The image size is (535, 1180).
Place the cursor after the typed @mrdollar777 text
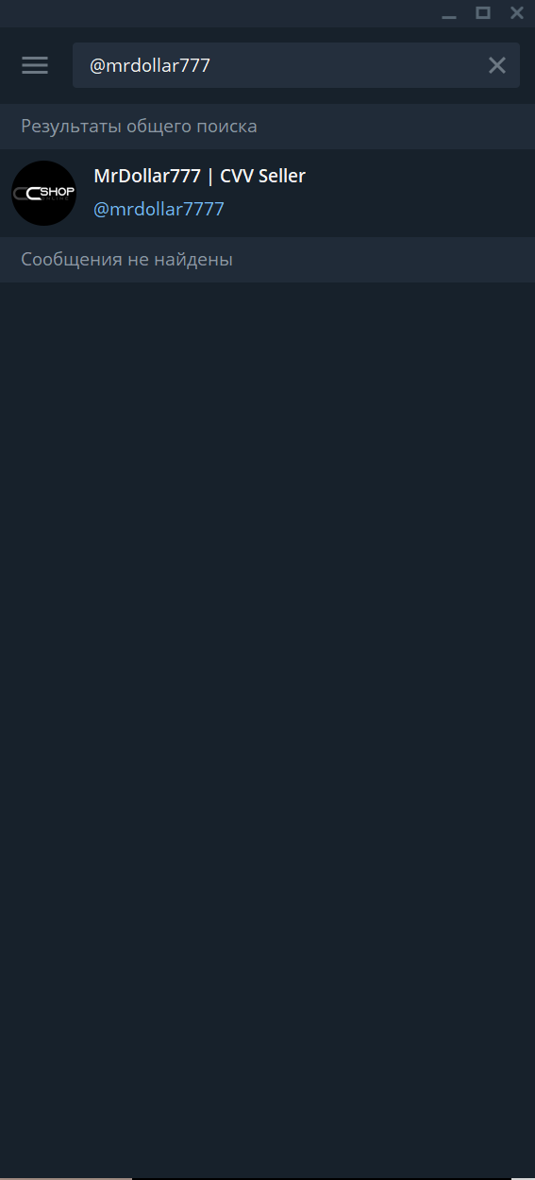212,65
